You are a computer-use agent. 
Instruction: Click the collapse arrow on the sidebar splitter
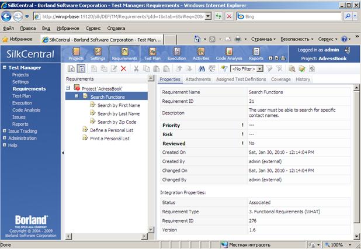point(63,153)
